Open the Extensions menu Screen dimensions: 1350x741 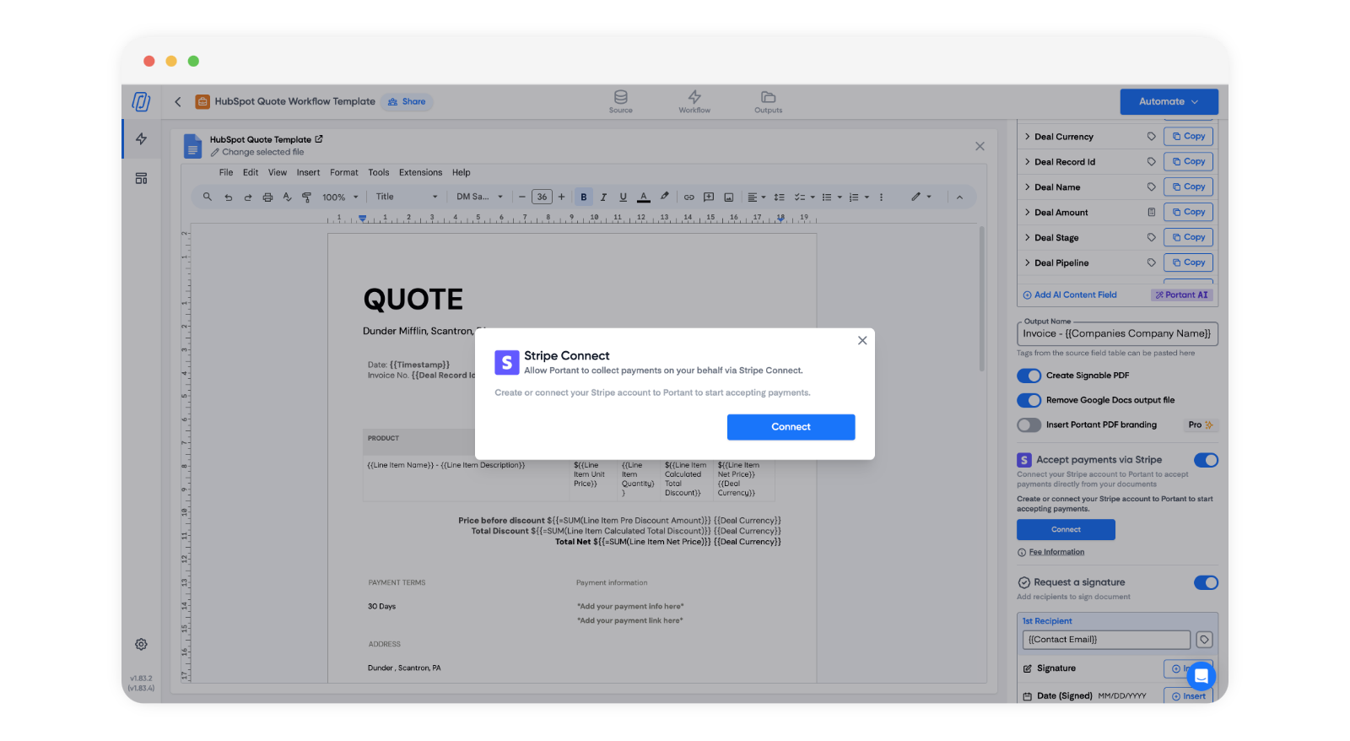pyautogui.click(x=420, y=173)
